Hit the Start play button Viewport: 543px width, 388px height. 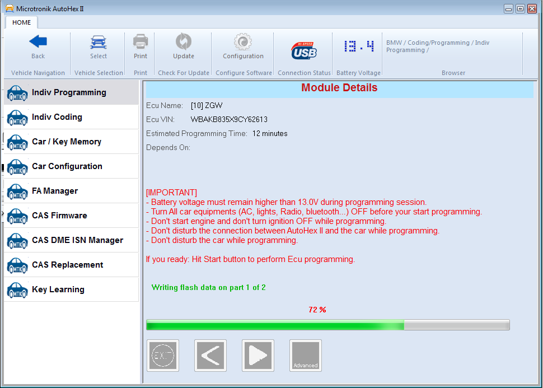pos(258,356)
